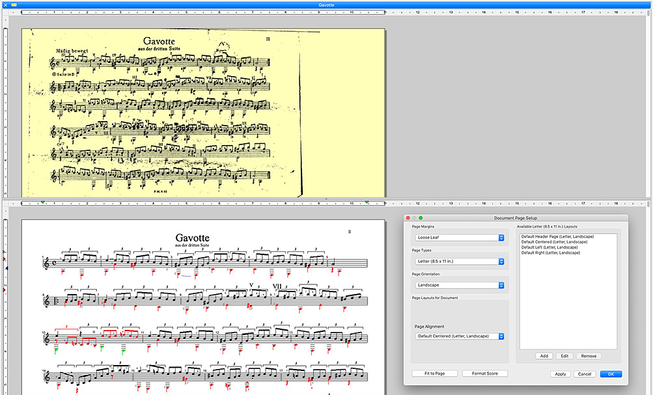Image resolution: width=653 pixels, height=395 pixels.
Task: Click the 'Suite in D' text in scanned page
Action: [64, 74]
